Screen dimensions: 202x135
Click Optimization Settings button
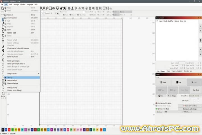(x=190, y=109)
